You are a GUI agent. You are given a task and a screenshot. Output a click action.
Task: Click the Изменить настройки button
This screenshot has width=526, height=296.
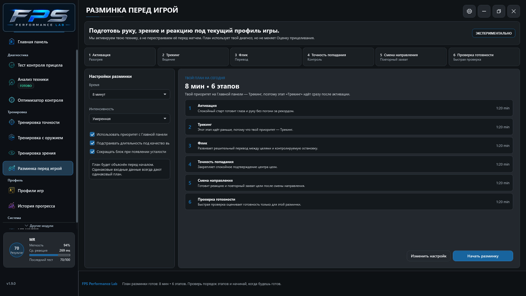click(428, 256)
